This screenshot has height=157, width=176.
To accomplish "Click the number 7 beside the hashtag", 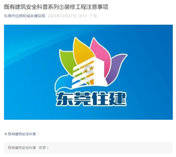I will 38,134.
